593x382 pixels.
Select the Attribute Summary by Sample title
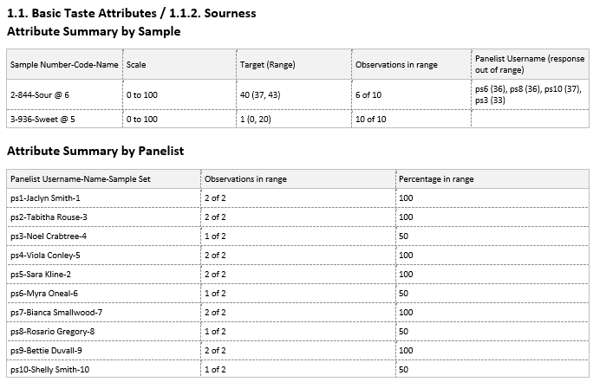coord(94,31)
